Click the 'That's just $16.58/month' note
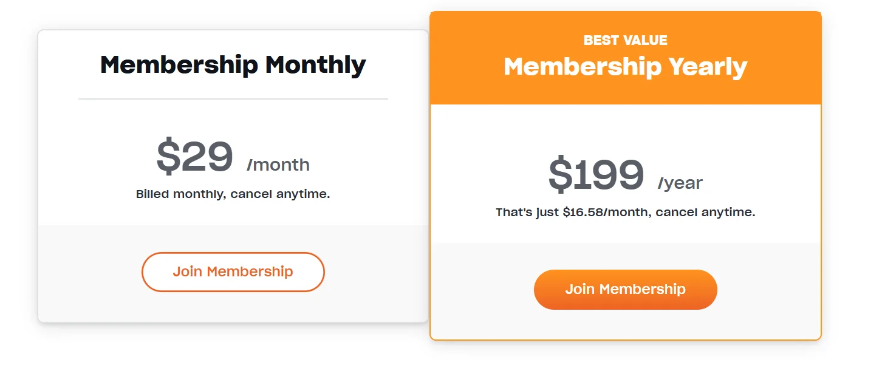 [625, 213]
